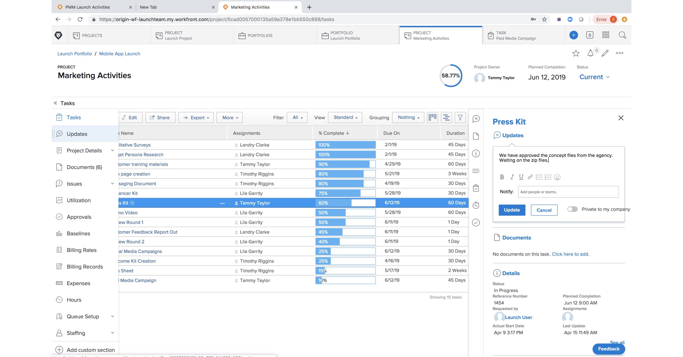683x357 pixels.
Task: Click the Workfront lion logo
Action: pos(58,35)
